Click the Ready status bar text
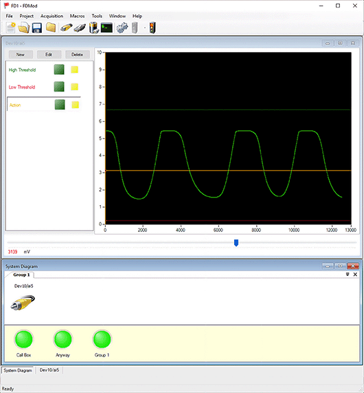The image size is (364, 393). click(x=8, y=389)
